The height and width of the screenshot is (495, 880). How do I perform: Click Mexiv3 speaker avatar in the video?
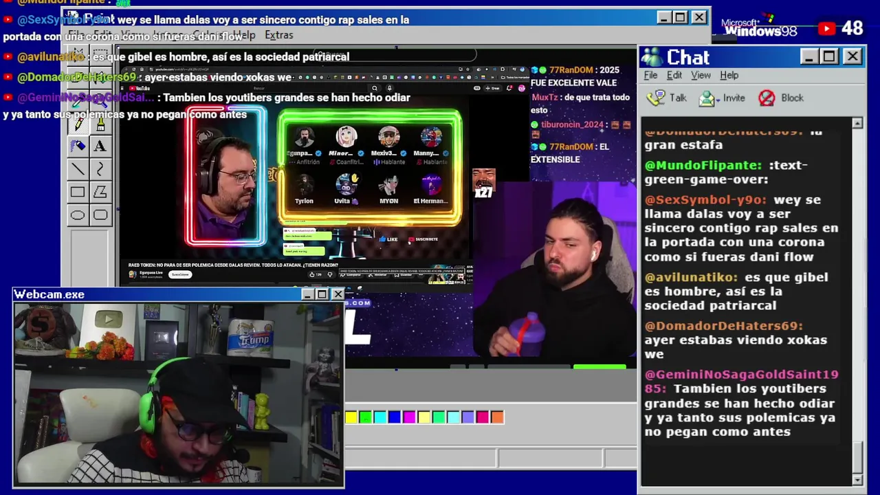(x=388, y=137)
